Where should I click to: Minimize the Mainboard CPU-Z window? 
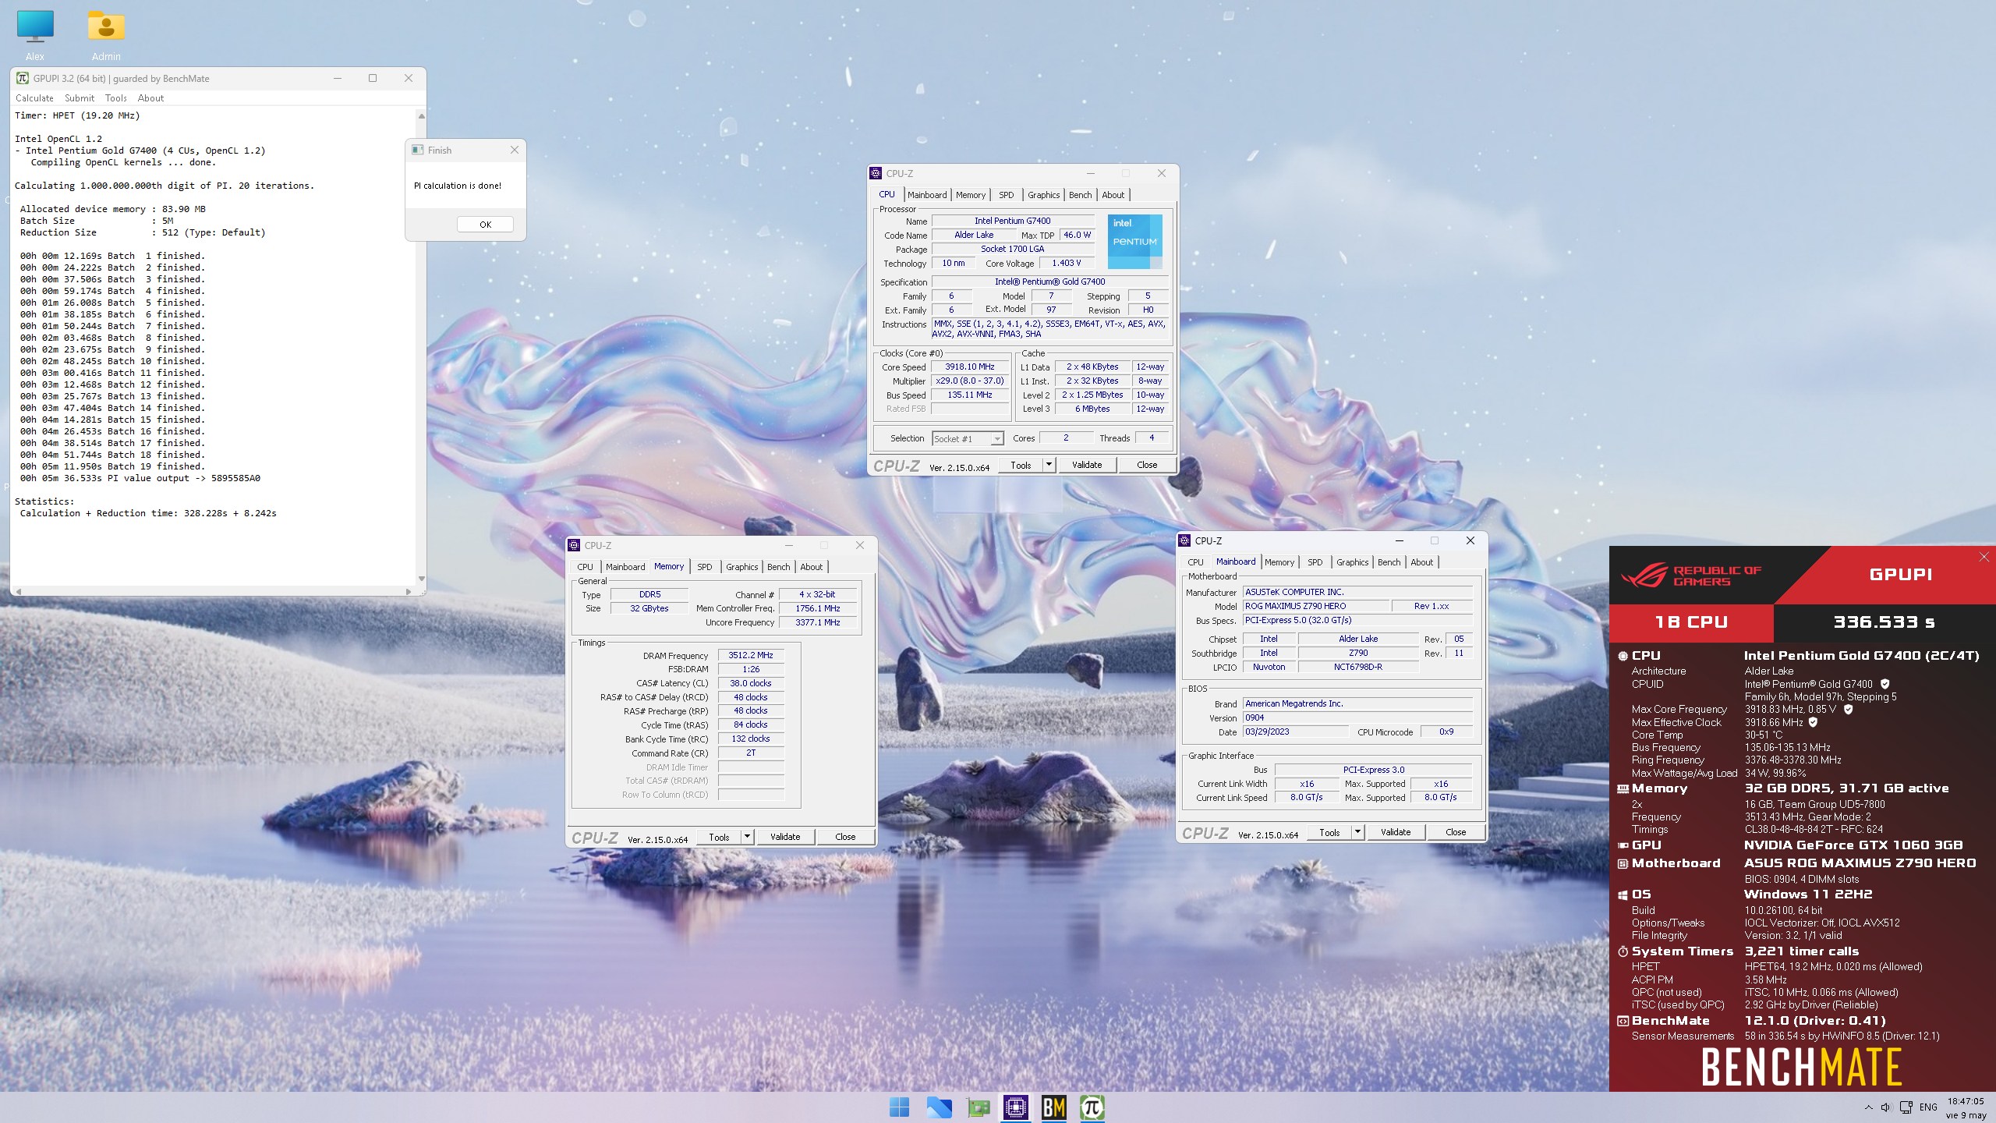click(x=1400, y=540)
